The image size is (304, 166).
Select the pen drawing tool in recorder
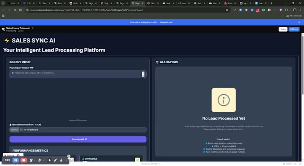coord(55,160)
